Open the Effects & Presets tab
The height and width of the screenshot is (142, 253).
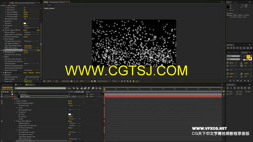[x=233, y=52]
